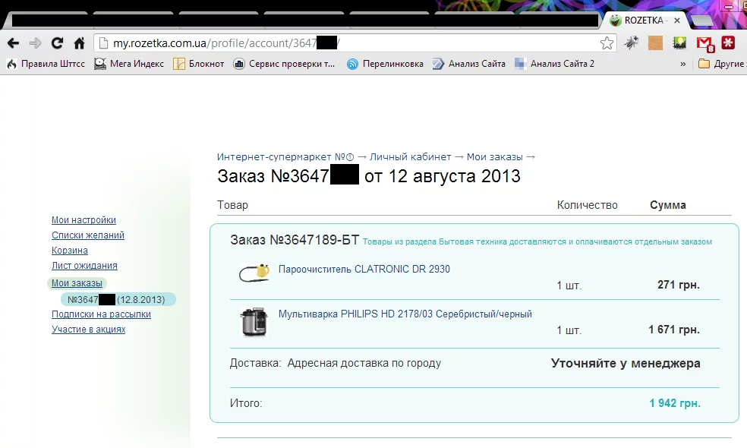Screen dimensions: 747x448
Task: Click the Бытовая техника separate-order notice text
Action: pyautogui.click(x=537, y=241)
